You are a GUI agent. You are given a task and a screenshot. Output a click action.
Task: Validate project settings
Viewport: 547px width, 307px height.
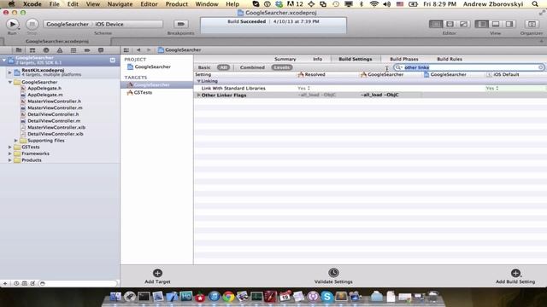pyautogui.click(x=333, y=276)
